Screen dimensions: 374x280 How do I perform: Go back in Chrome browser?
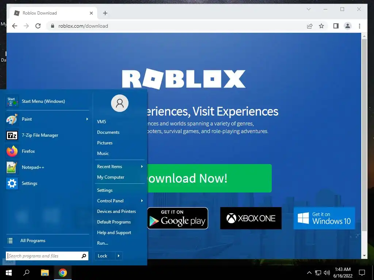15,26
